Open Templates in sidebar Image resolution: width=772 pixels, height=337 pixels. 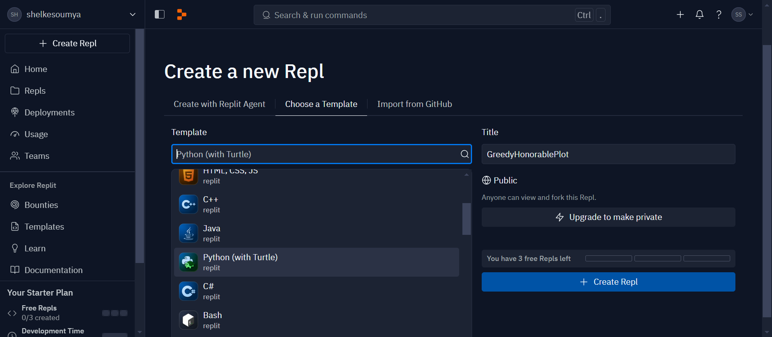point(68,227)
